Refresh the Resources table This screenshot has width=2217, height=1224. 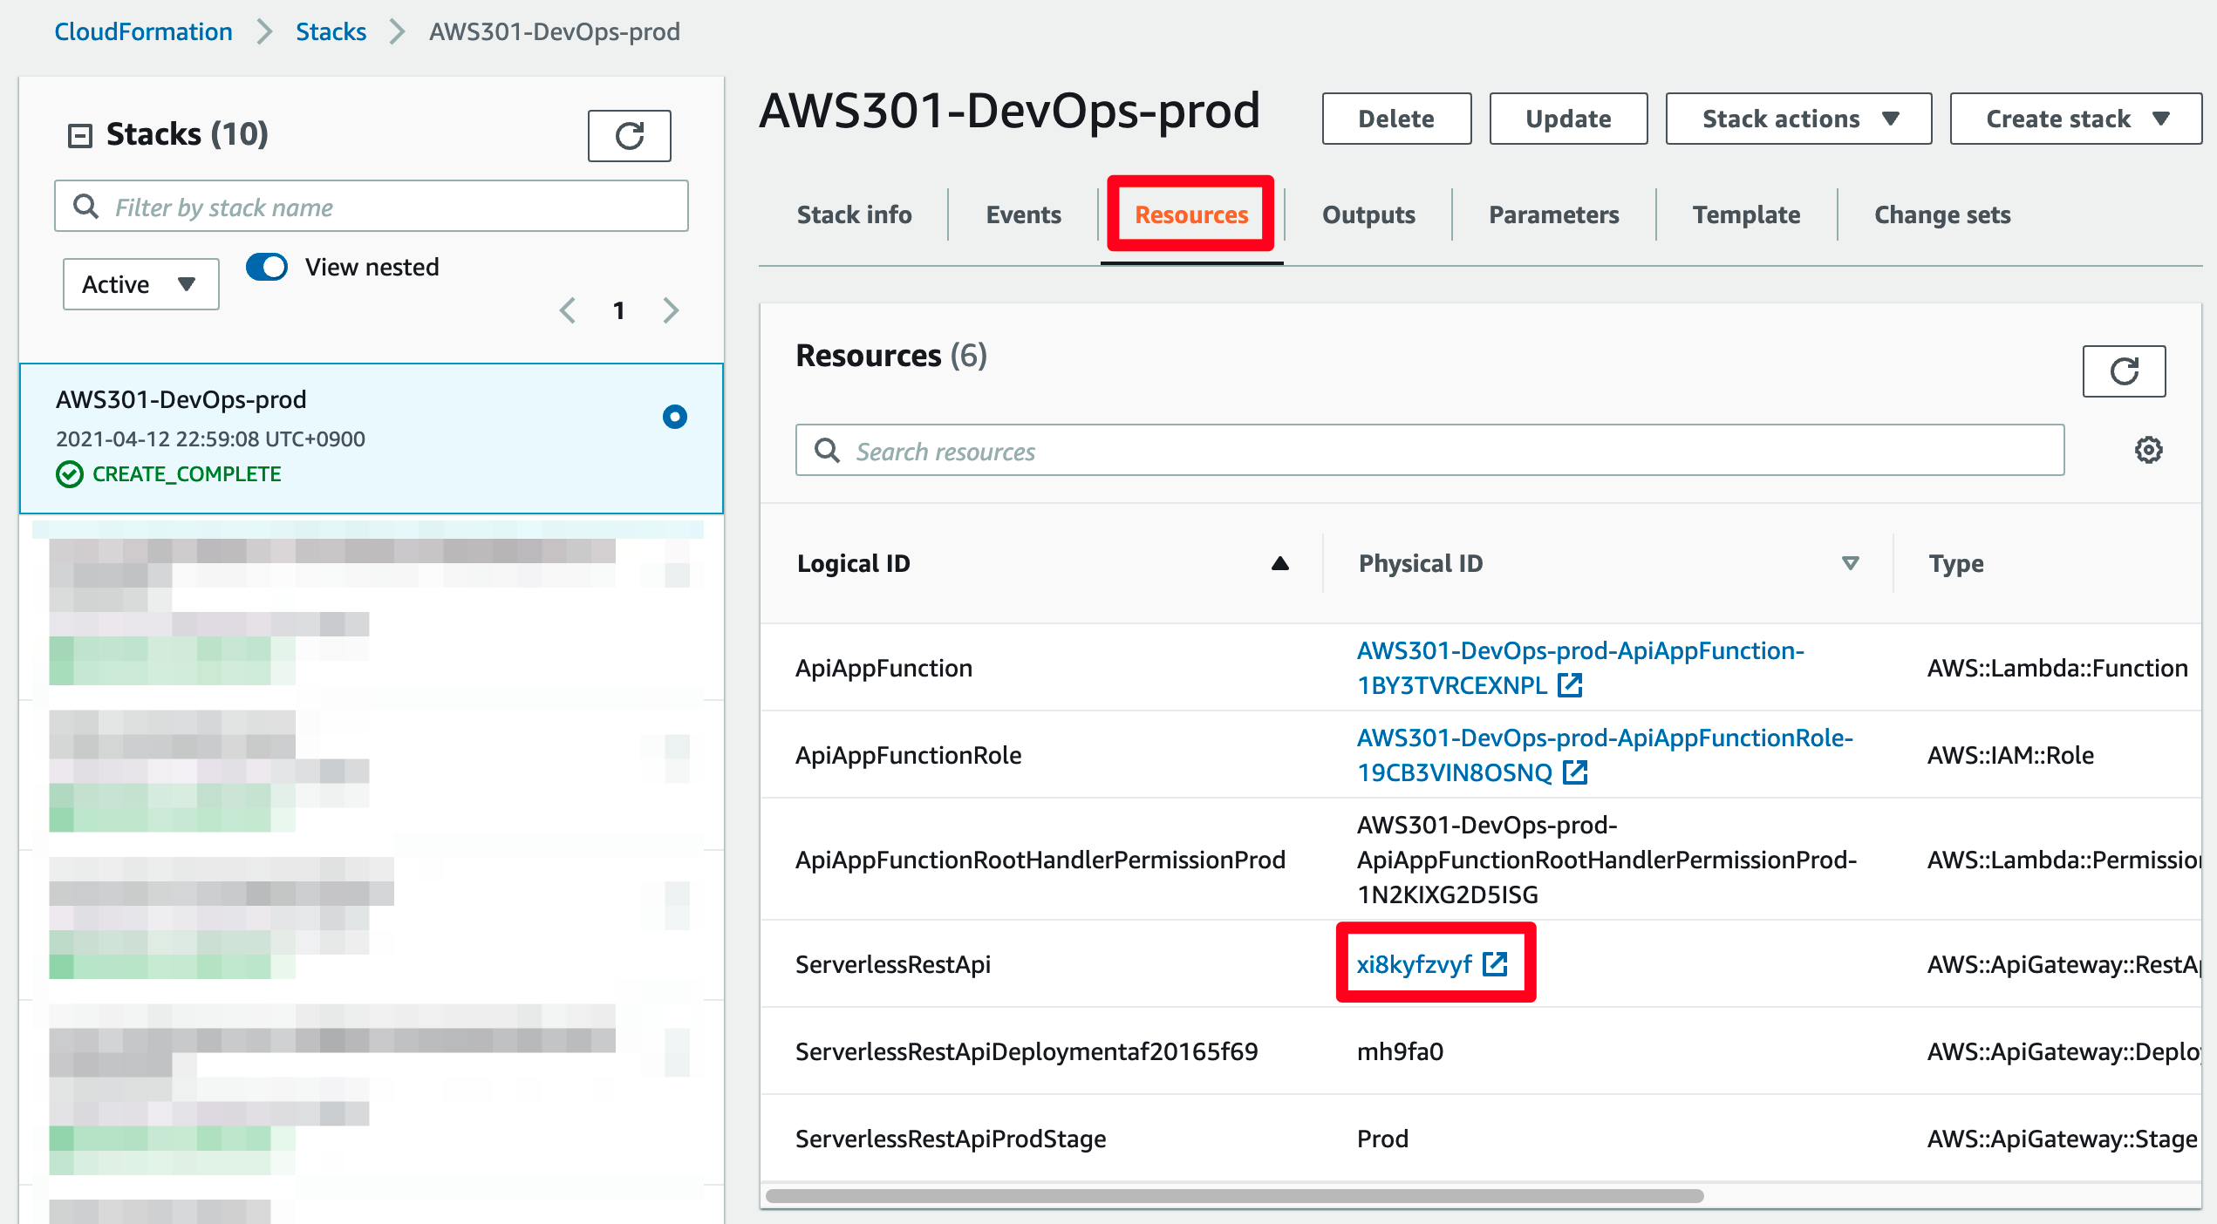[x=2123, y=371]
